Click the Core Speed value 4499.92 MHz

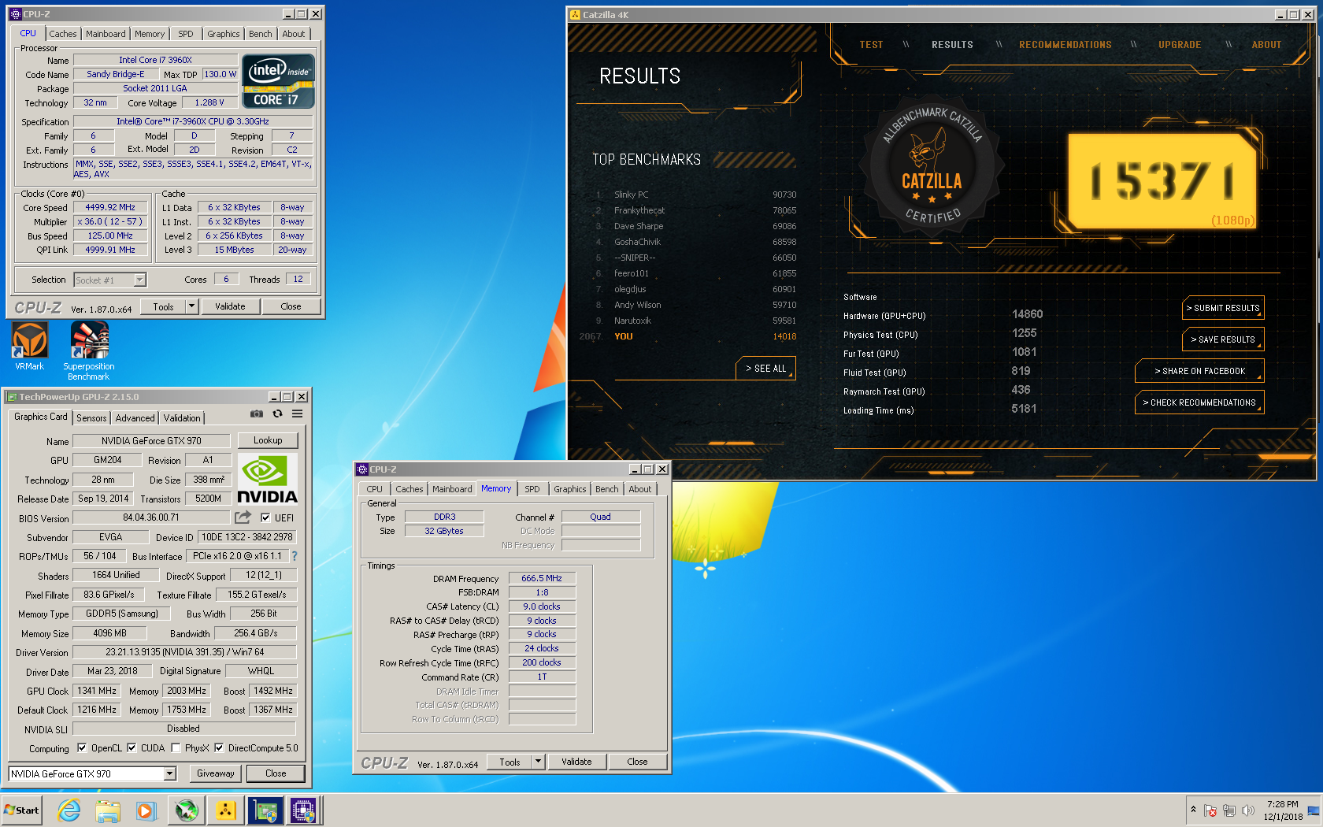(x=110, y=207)
